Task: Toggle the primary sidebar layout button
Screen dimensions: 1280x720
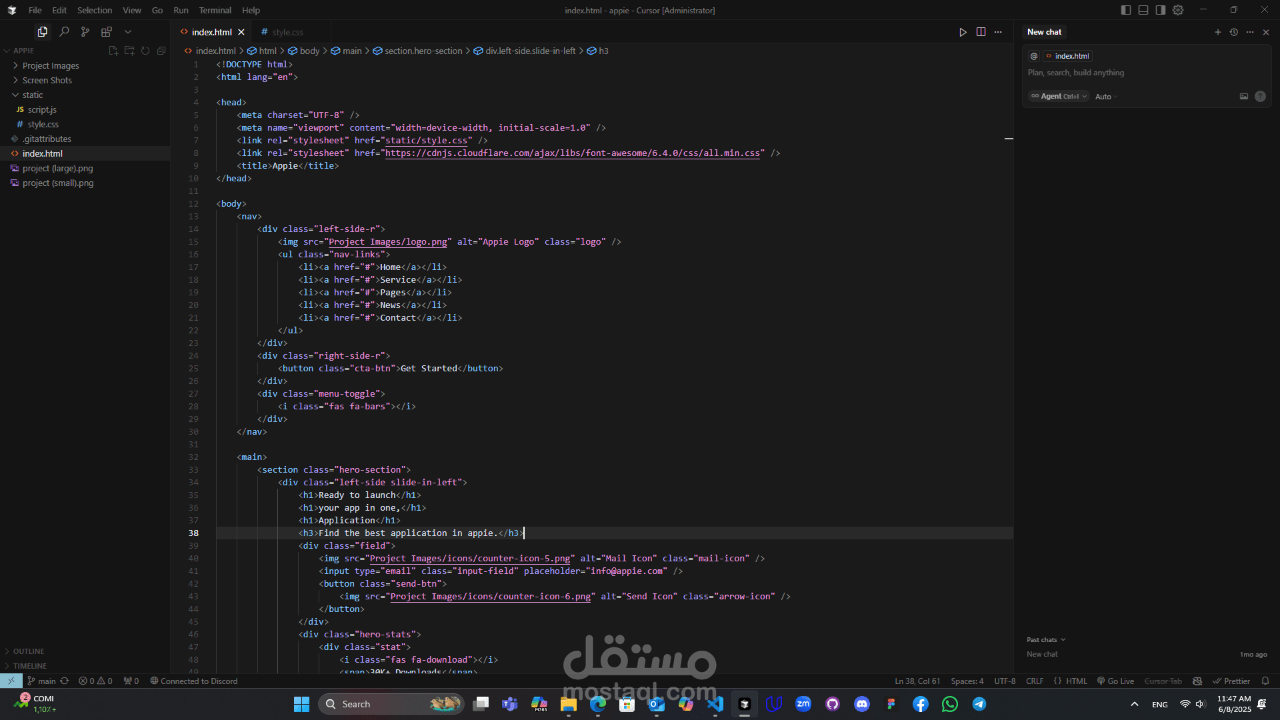Action: point(1126,10)
